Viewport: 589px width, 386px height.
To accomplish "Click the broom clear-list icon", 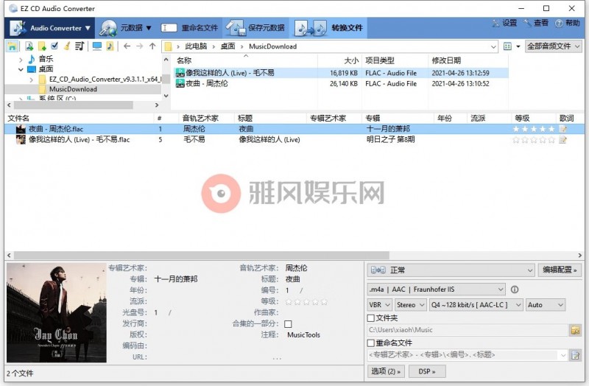I will coord(66,46).
